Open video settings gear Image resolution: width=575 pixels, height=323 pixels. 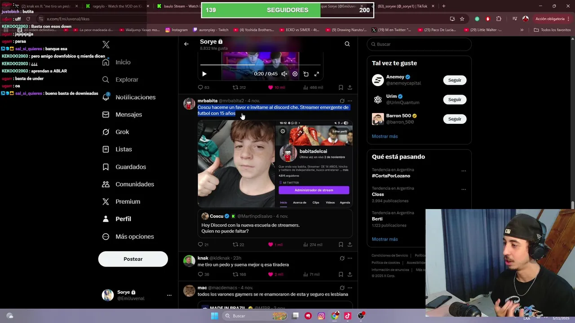[295, 74]
